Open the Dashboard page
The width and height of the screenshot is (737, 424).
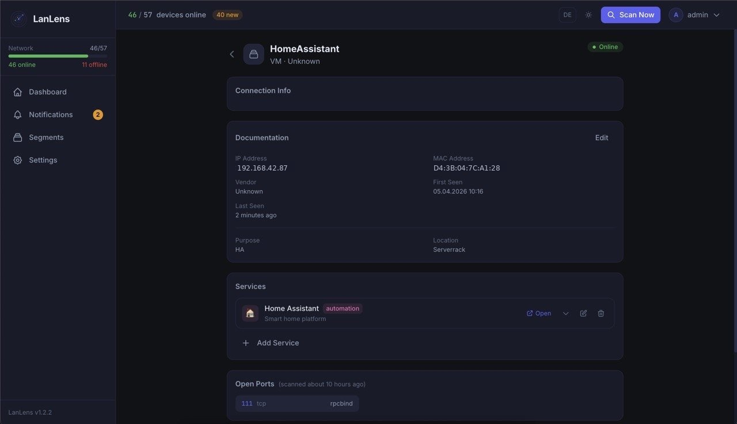[47, 92]
